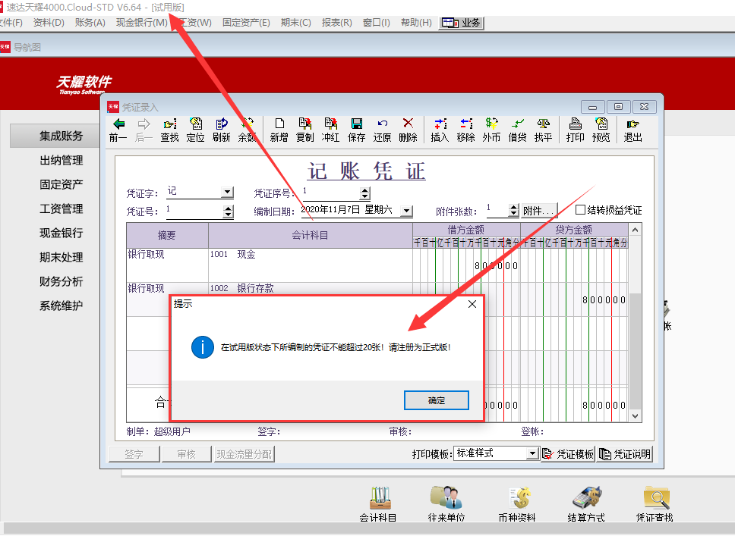Image resolution: width=735 pixels, height=536 pixels.
Task: Open the 编制日期 date dropdown
Action: pos(407,211)
